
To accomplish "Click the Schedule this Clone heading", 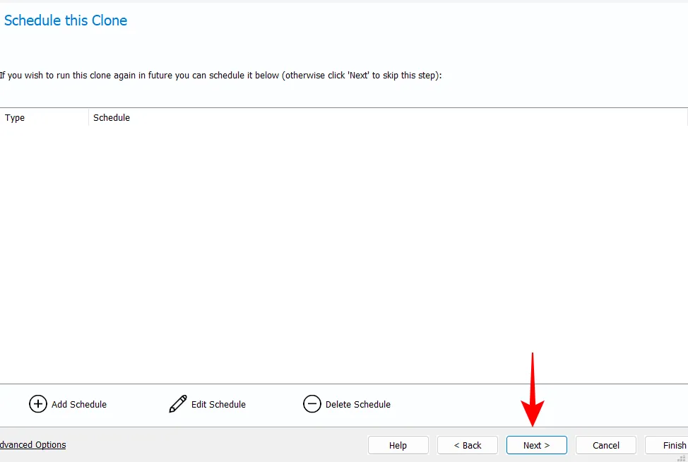I will (66, 20).
